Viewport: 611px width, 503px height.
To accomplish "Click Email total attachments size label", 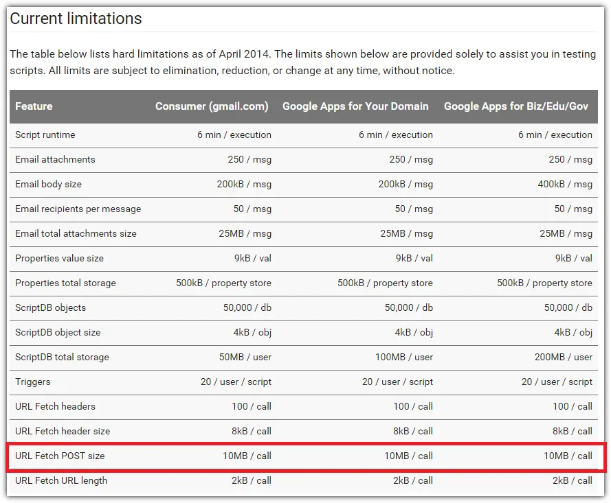I will click(x=76, y=233).
